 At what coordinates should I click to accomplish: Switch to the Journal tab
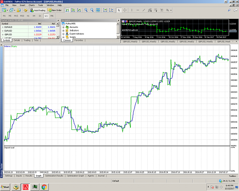pyautogui.click(x=101, y=176)
